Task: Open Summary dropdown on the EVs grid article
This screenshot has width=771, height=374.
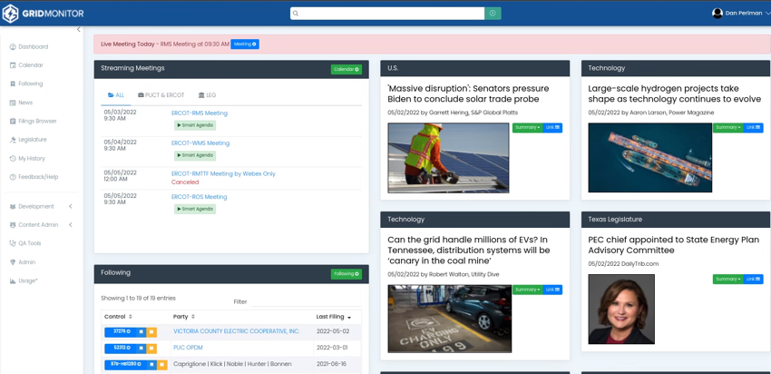Action: 528,290
